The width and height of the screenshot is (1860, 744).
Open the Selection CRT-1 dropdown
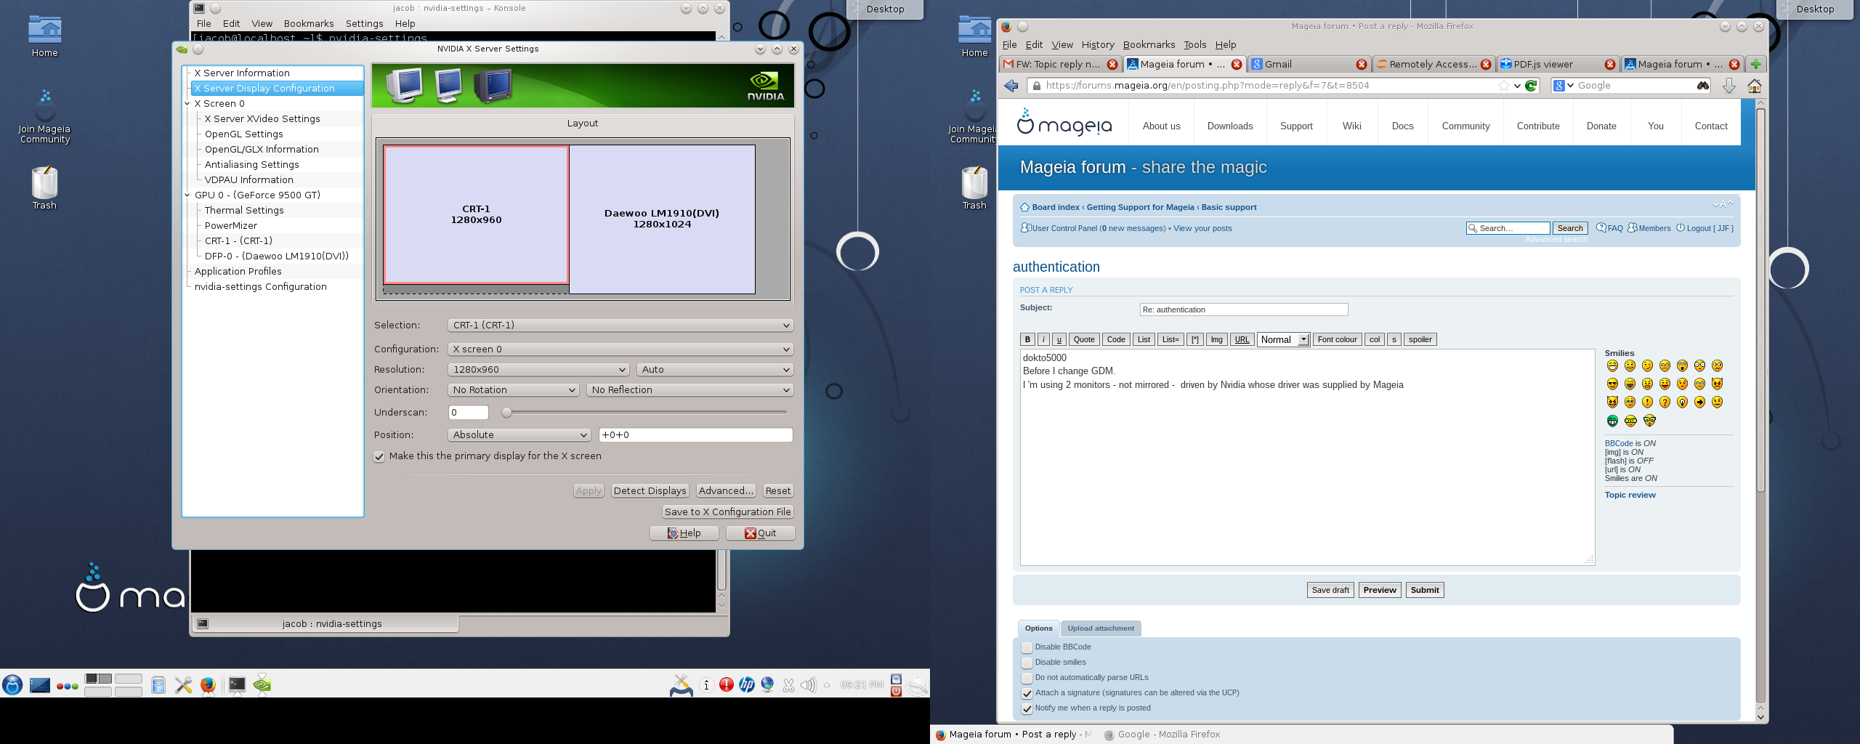click(x=620, y=325)
